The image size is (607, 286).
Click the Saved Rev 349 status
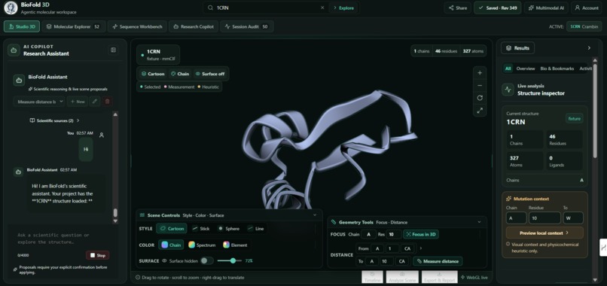[498, 8]
